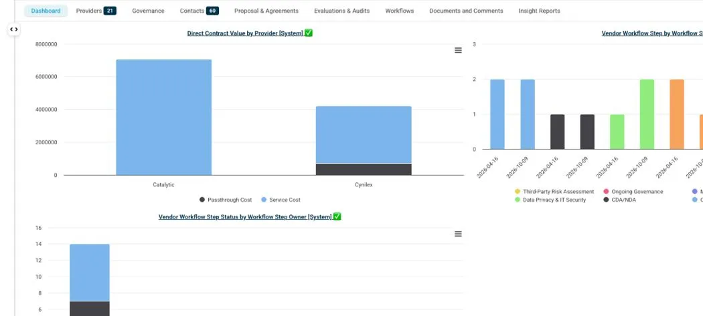Open Documents and Comments tab
This screenshot has width=703, height=316.
coord(466,11)
